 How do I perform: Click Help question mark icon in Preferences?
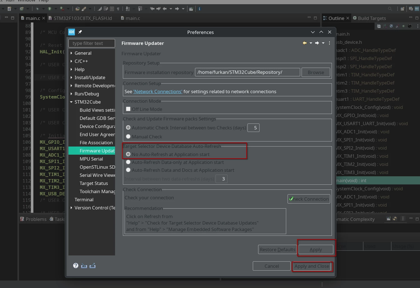[76, 266]
